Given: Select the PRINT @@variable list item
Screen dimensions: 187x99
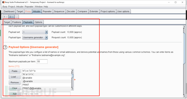Looking at the screenshot, I should [x=47, y=88].
